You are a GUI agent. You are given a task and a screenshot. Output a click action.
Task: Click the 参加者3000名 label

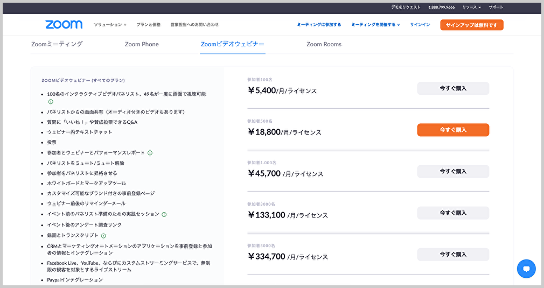point(261,205)
